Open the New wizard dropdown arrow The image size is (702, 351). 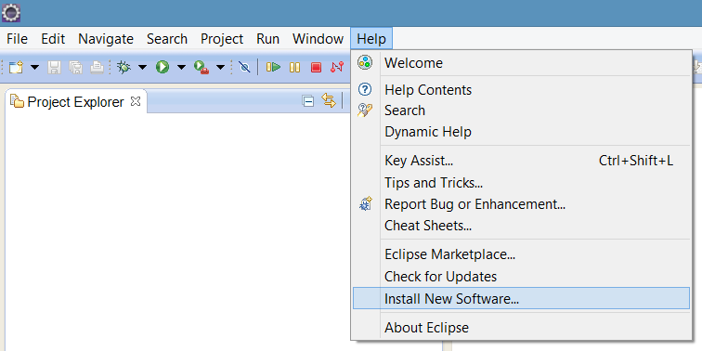34,68
